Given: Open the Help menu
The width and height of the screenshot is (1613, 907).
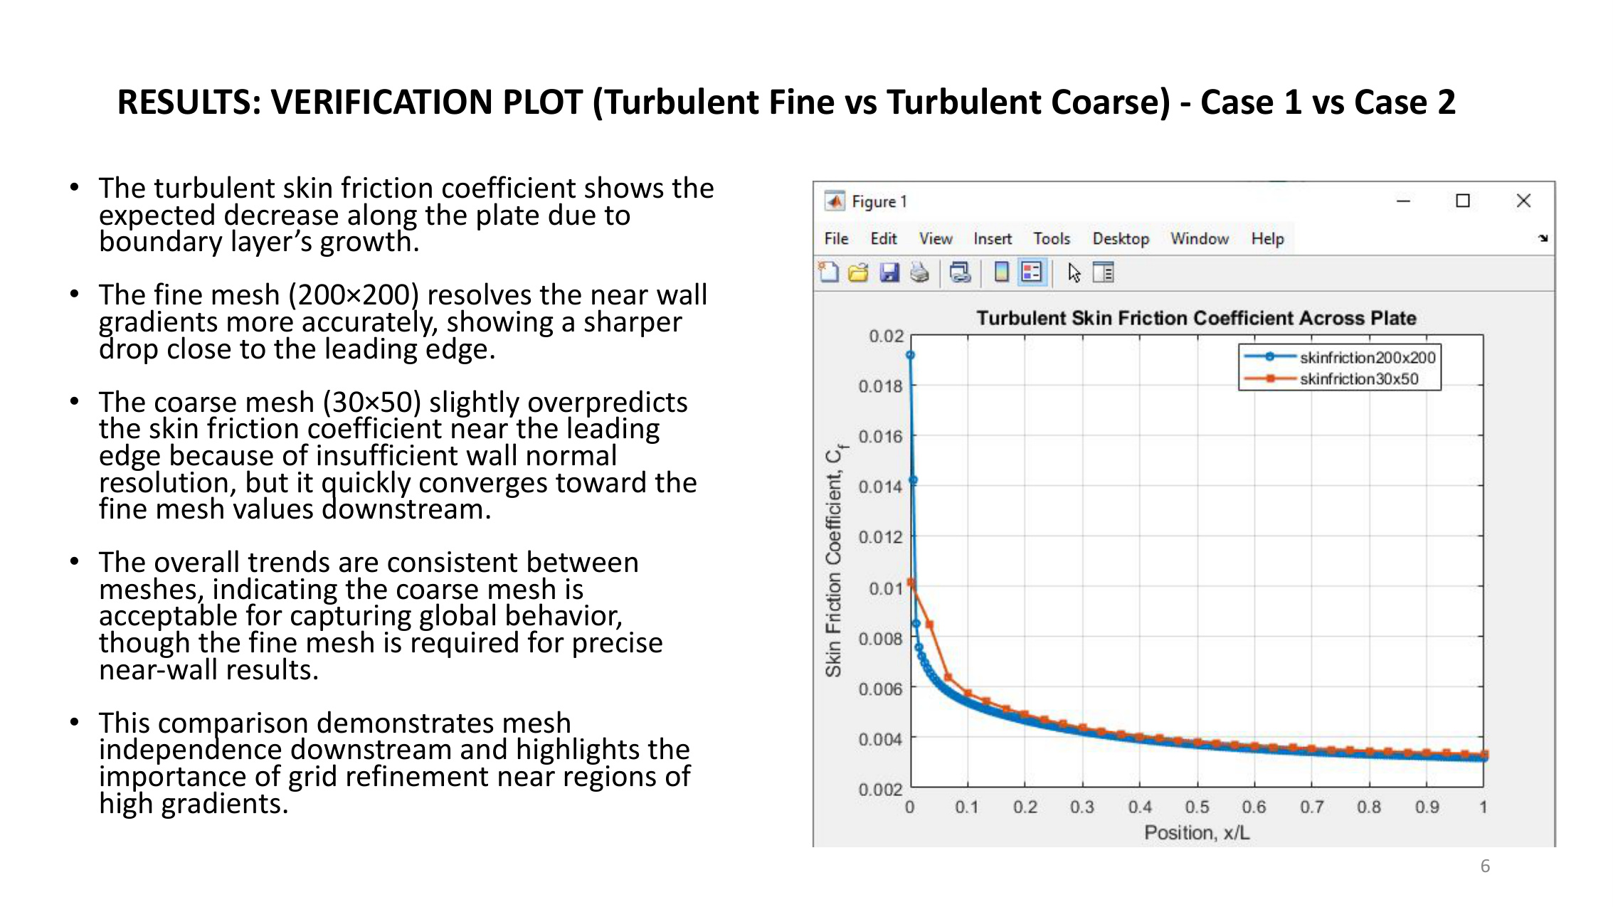Looking at the screenshot, I should (x=1267, y=239).
